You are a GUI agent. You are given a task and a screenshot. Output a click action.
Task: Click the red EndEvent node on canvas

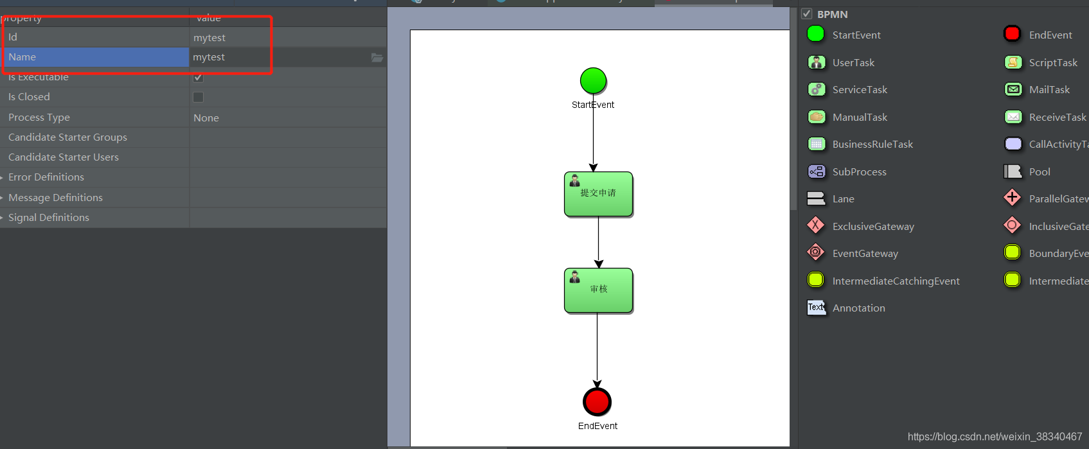[x=597, y=402]
